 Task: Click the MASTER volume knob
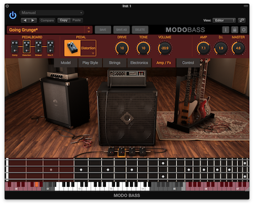(238, 48)
